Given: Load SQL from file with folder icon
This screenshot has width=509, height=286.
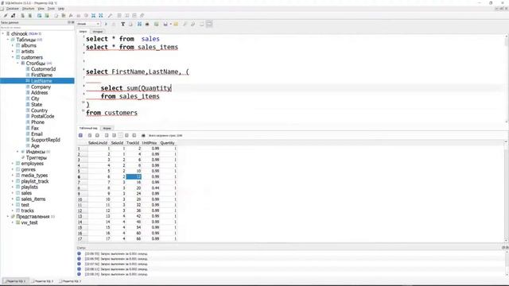Looking at the screenshot, I should 176,24.
